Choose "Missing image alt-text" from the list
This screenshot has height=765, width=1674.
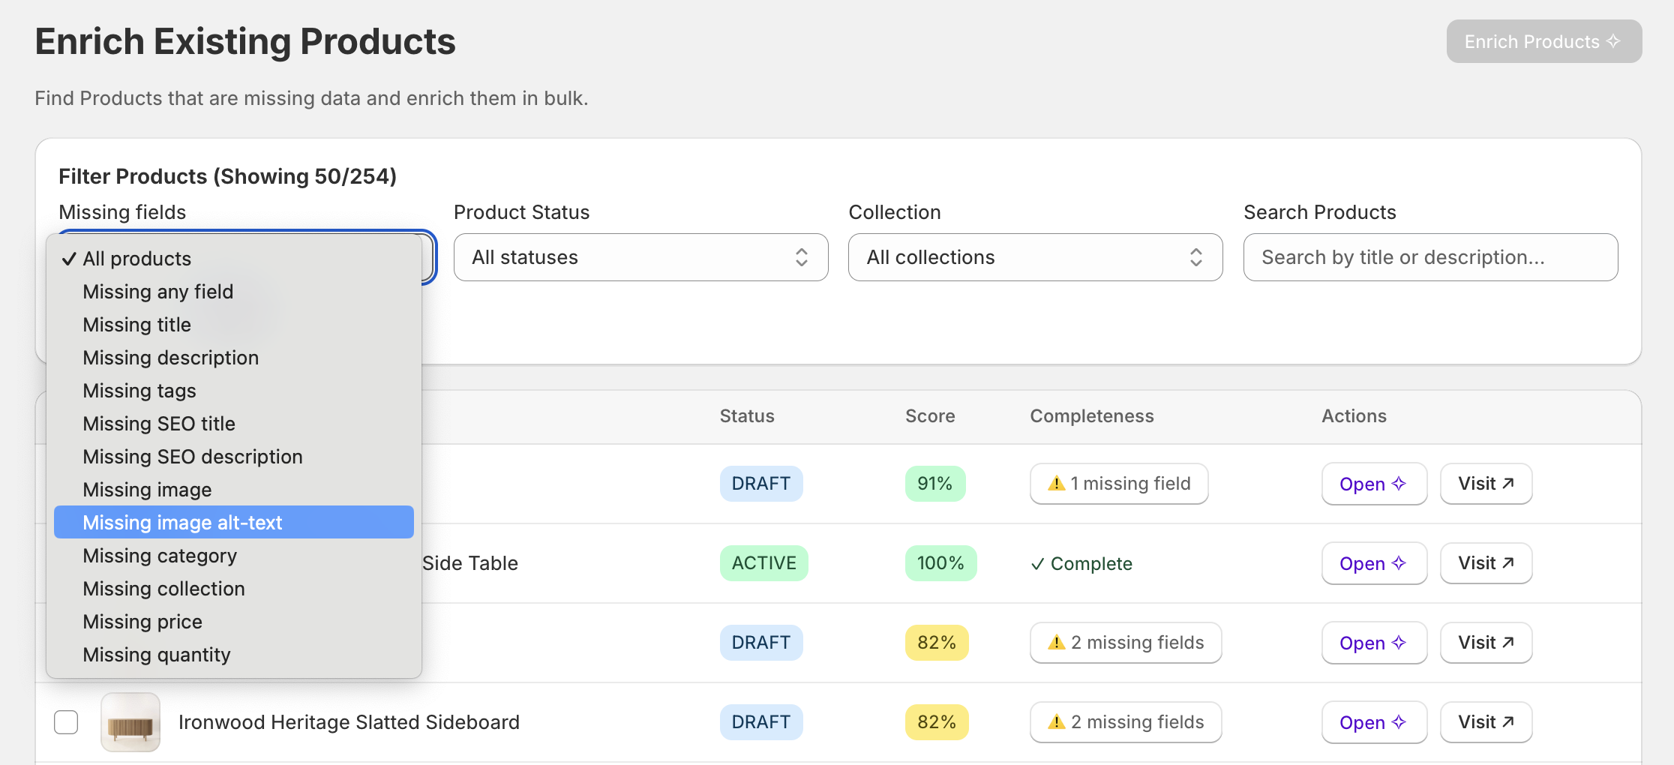pos(183,522)
